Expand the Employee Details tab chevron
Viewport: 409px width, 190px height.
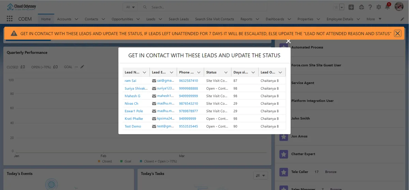tap(358, 19)
